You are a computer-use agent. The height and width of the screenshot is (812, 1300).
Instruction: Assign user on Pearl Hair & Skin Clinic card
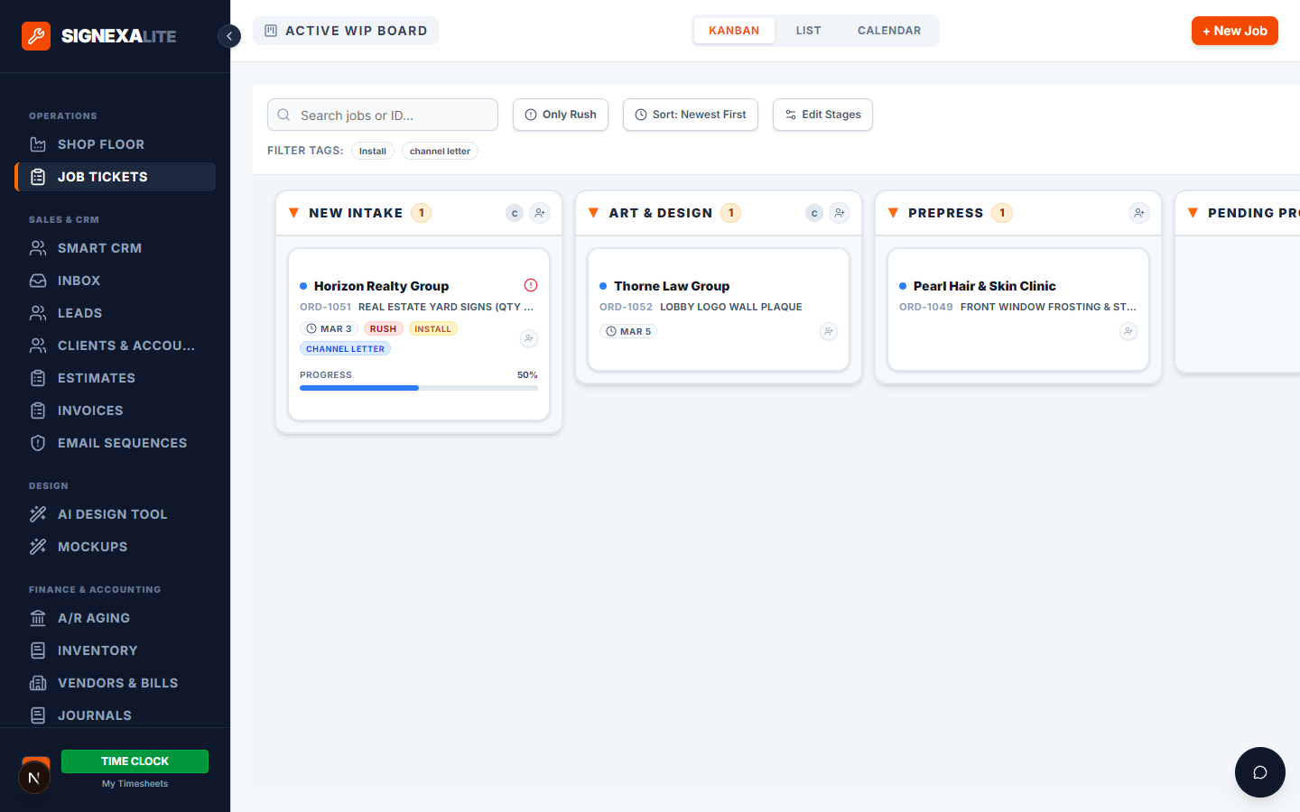click(1128, 332)
